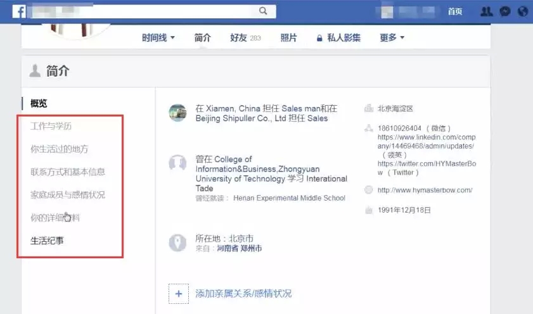The height and width of the screenshot is (314, 533).
Task: Open the 私人影集 tab
Action: coord(338,38)
